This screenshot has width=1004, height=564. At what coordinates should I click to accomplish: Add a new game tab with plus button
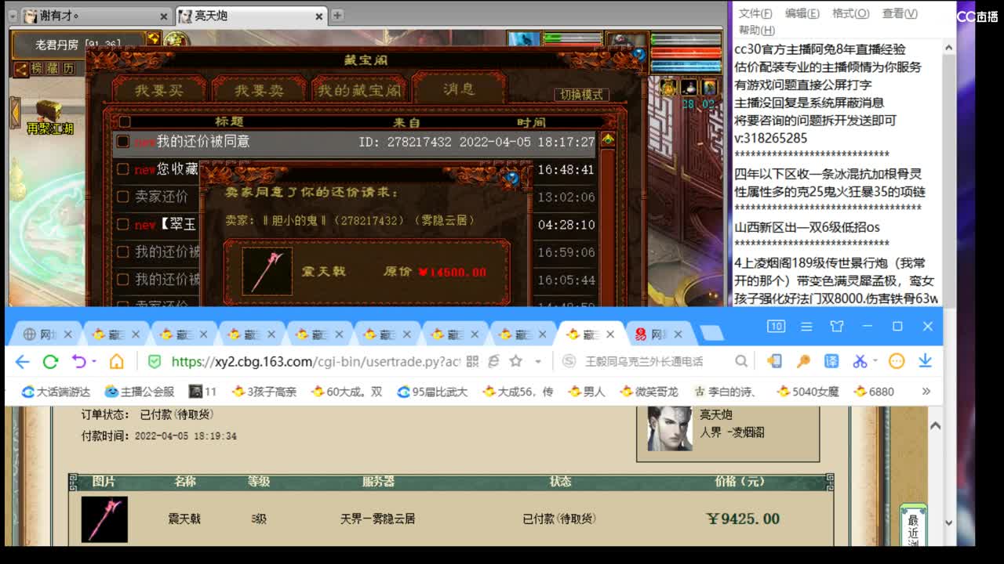tap(337, 15)
